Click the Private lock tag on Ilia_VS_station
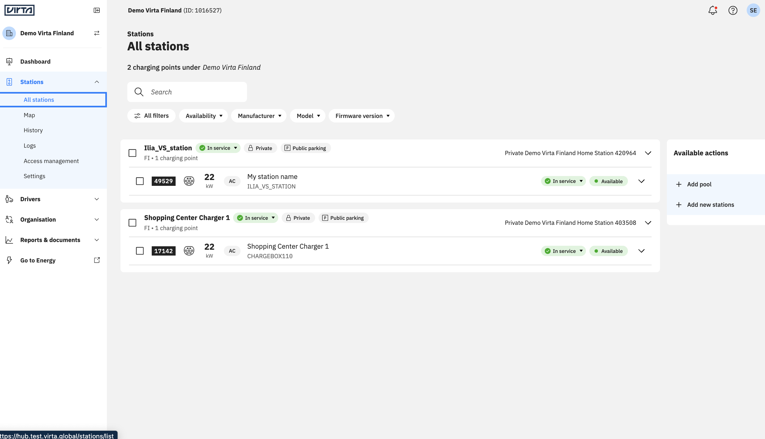This screenshot has width=765, height=439. (260, 148)
